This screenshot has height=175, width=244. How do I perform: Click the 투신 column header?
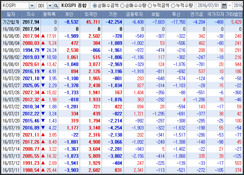176,14
